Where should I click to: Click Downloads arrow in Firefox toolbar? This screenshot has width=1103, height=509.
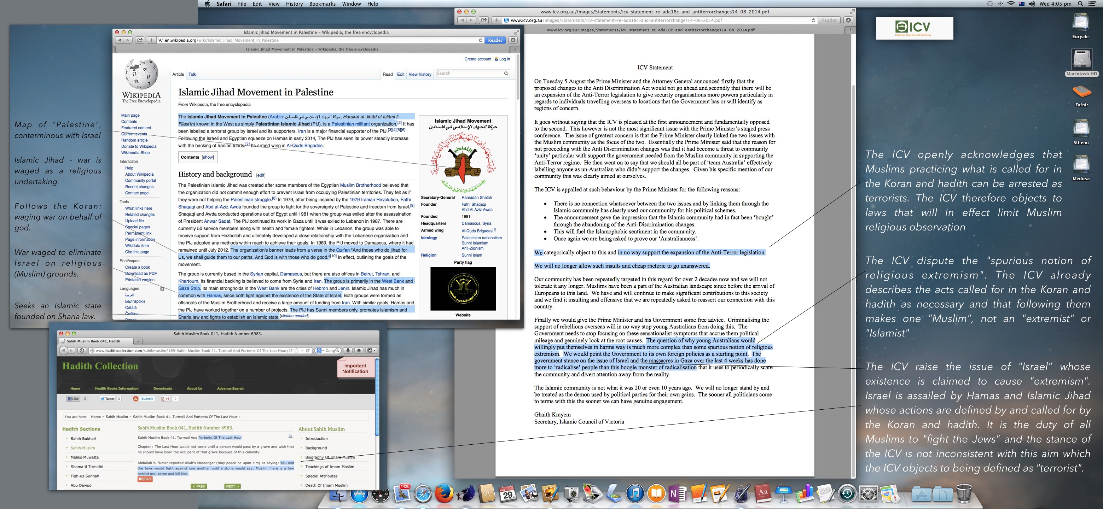(348, 350)
